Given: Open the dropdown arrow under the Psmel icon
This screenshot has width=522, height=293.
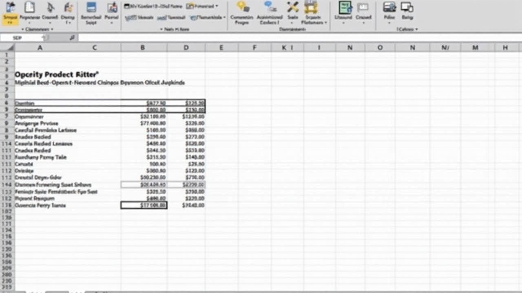Looking at the screenshot, I should (112, 23).
